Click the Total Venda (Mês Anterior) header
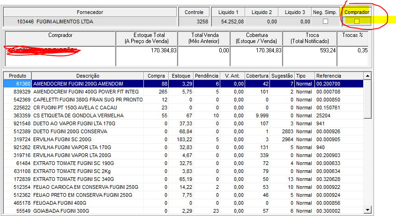The image size is (396, 216). click(205, 38)
